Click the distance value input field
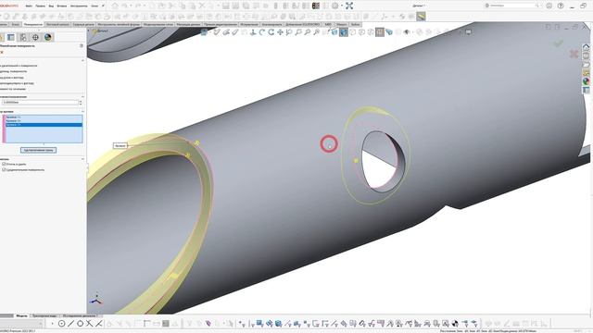This screenshot has width=593, height=333. click(x=40, y=103)
